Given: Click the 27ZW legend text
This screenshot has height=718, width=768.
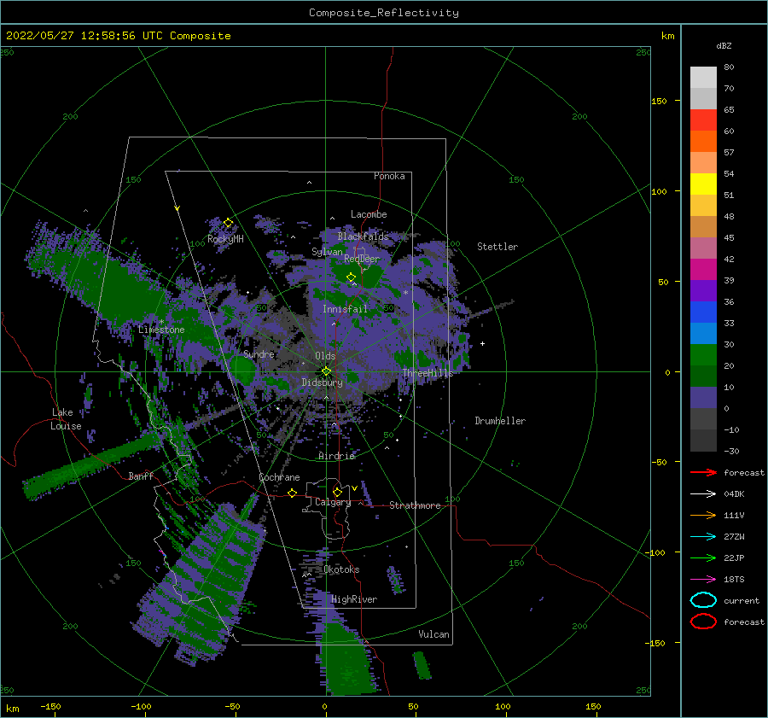Looking at the screenshot, I should pos(734,537).
